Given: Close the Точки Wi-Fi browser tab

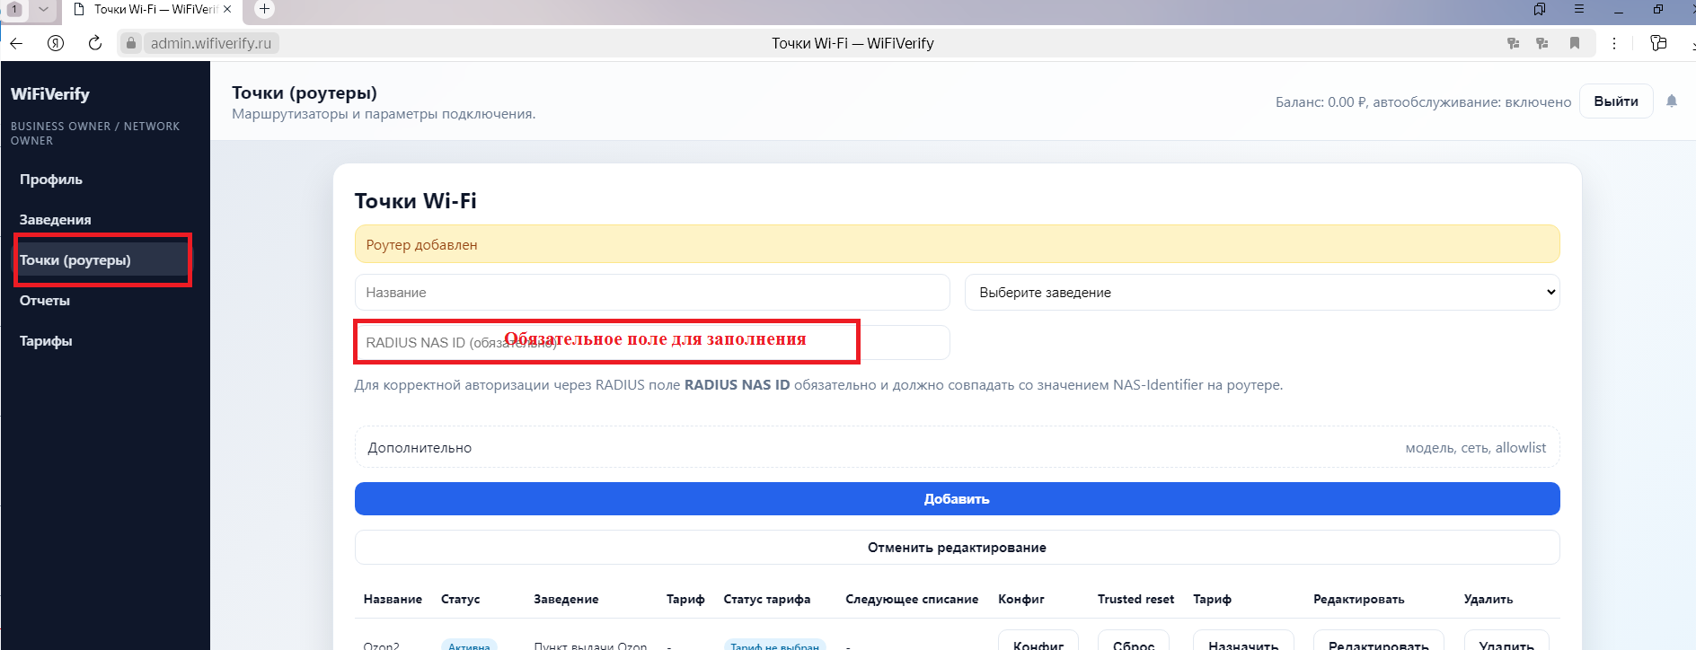Looking at the screenshot, I should tap(227, 9).
